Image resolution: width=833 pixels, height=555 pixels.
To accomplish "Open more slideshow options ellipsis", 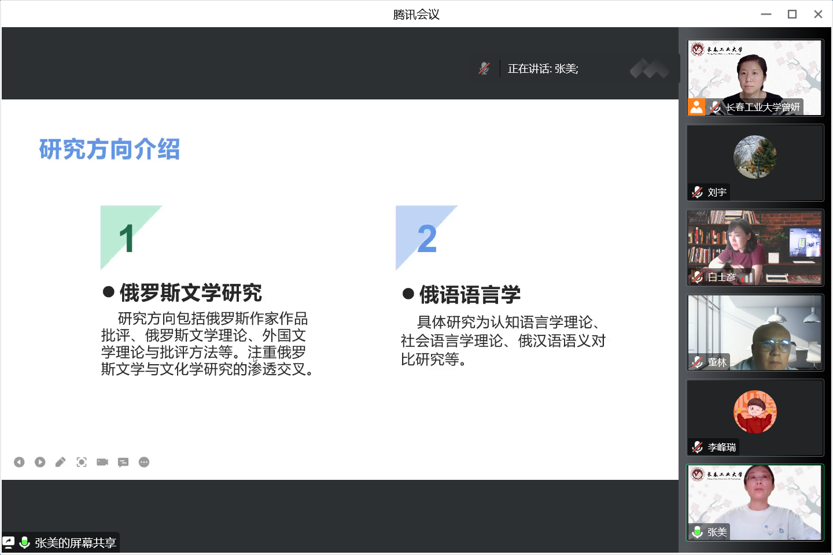I will [x=144, y=462].
